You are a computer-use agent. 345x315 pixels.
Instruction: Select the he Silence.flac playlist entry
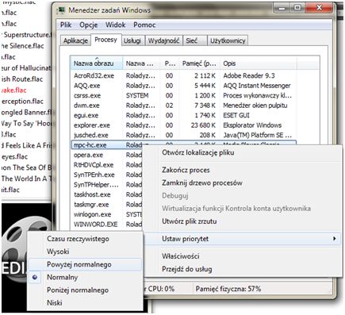point(22,46)
